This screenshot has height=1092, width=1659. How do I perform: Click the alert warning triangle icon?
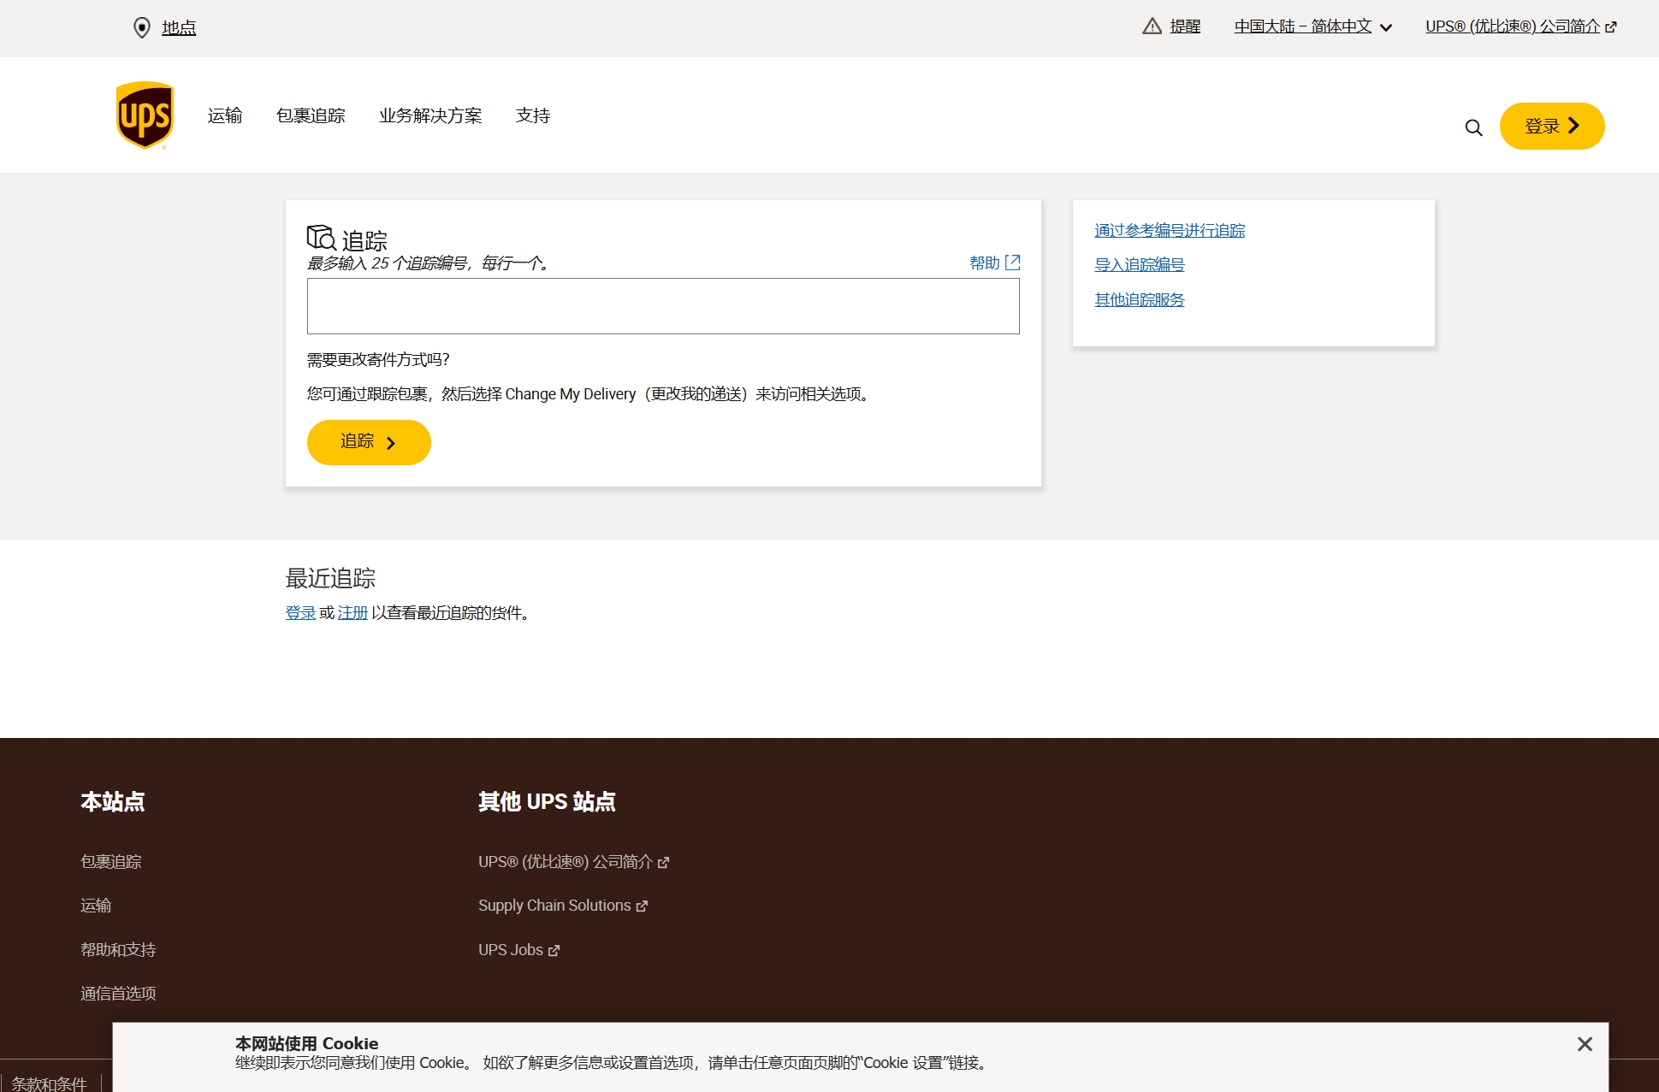coord(1152,27)
